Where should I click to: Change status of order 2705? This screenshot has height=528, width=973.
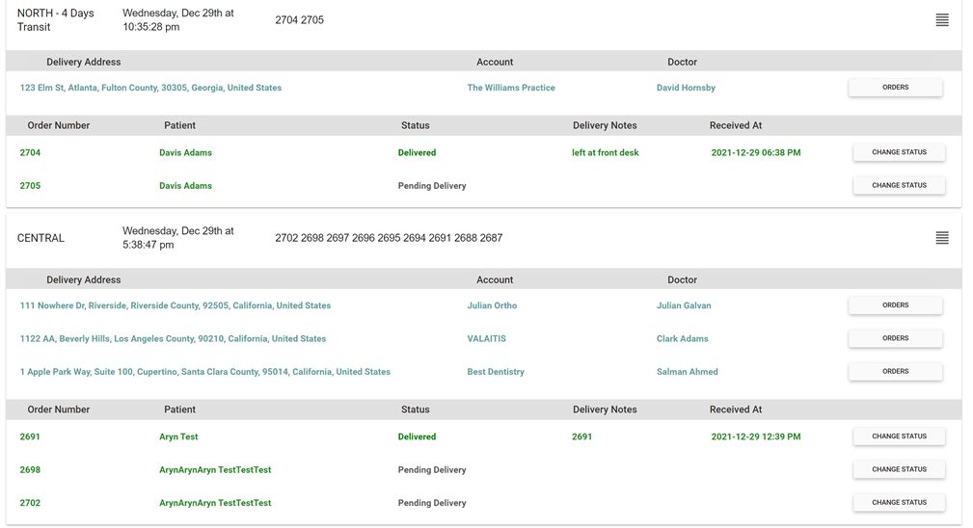coord(899,185)
